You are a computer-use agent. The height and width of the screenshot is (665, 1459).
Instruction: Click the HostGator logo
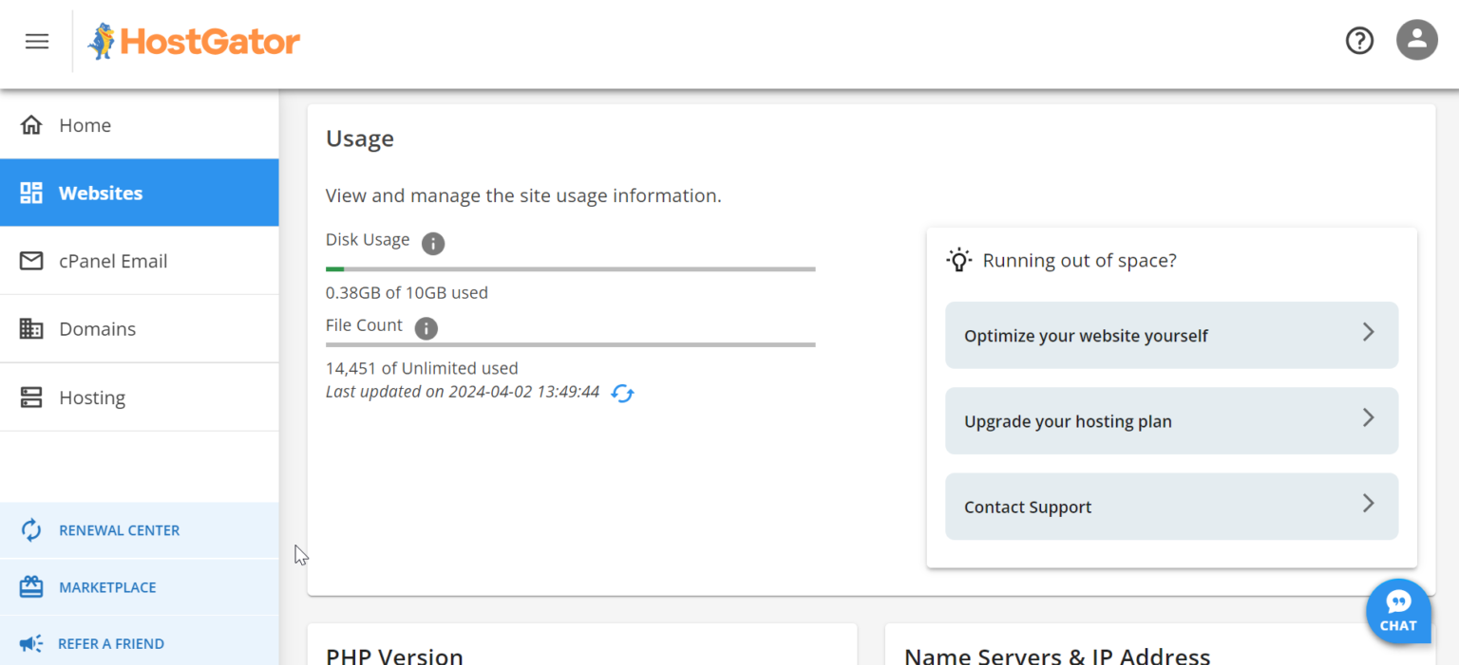[193, 41]
